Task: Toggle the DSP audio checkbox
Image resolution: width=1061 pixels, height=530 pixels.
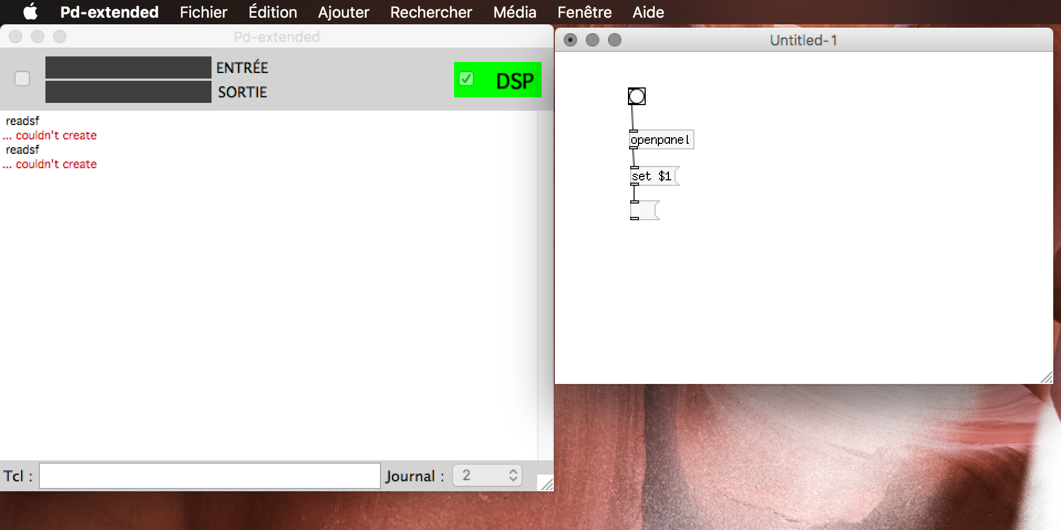Action: point(466,79)
